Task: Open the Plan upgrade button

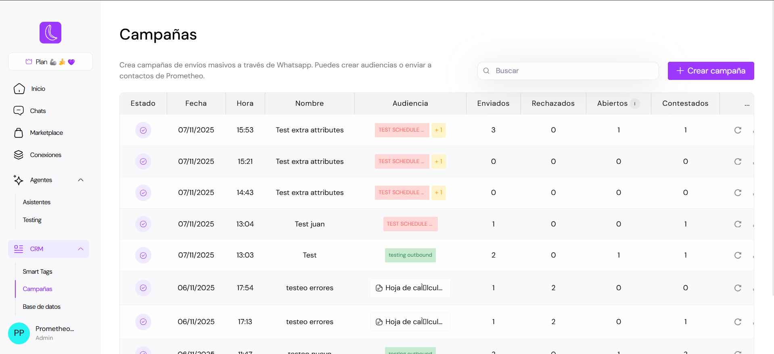Action: (50, 62)
